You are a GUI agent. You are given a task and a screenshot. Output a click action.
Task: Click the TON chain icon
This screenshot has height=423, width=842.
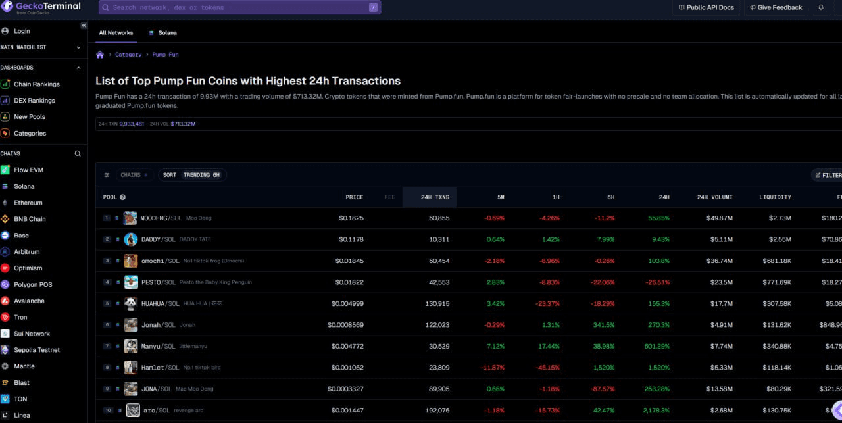pos(5,399)
